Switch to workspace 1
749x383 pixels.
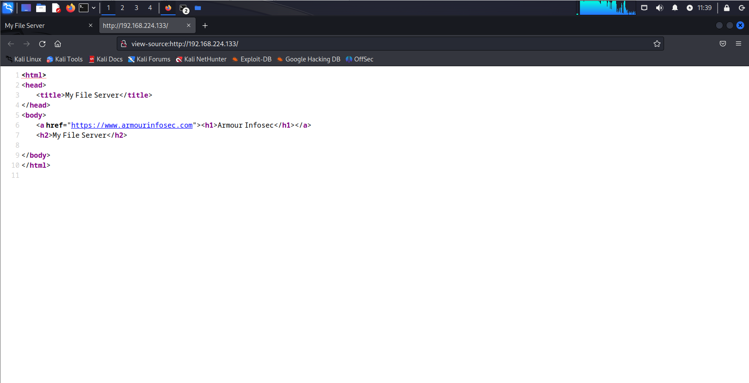tap(108, 8)
